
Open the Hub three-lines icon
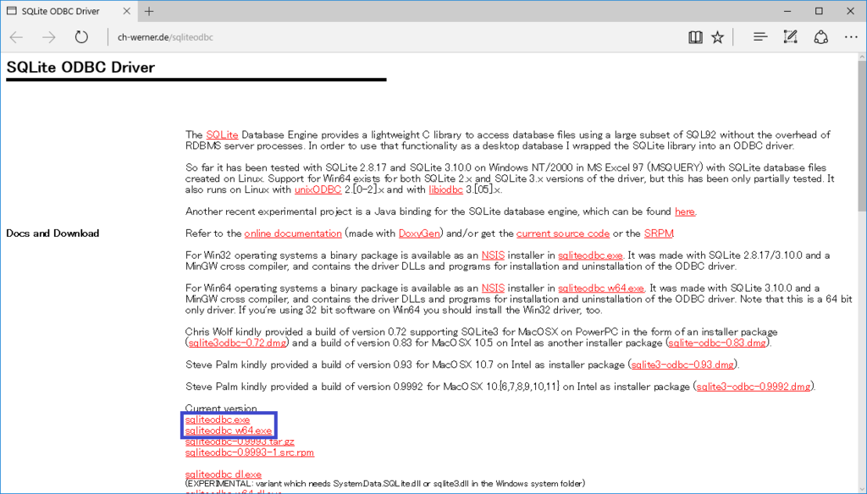(760, 37)
